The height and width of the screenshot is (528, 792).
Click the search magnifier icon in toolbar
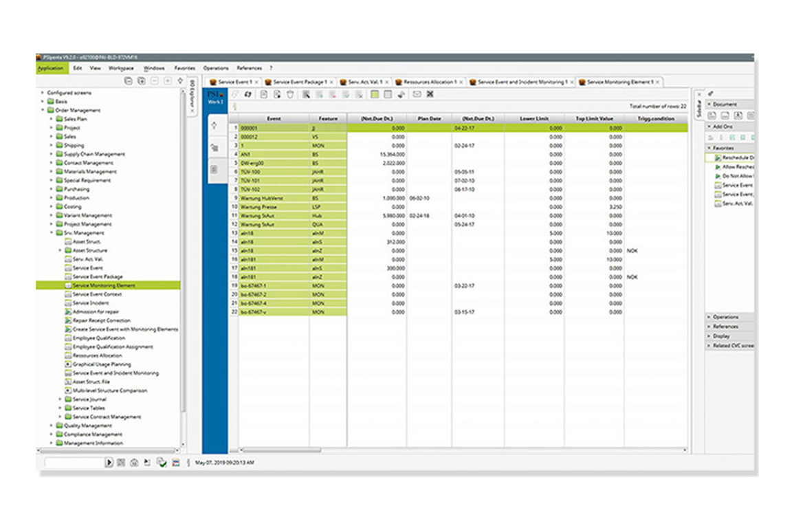(x=306, y=94)
